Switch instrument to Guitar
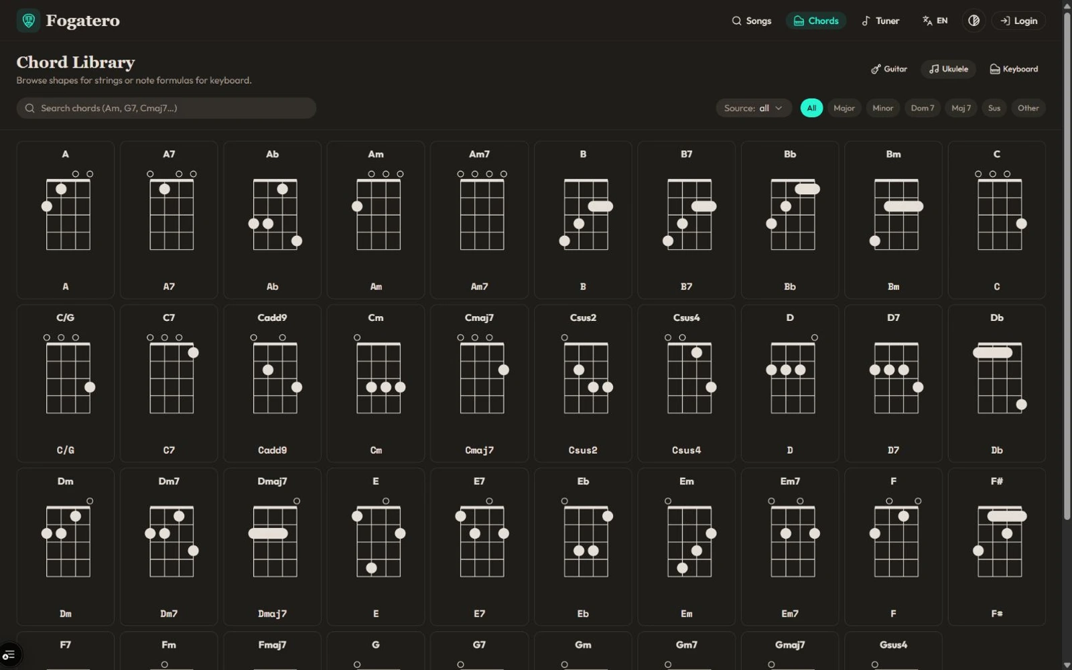The height and width of the screenshot is (670, 1072). [889, 69]
